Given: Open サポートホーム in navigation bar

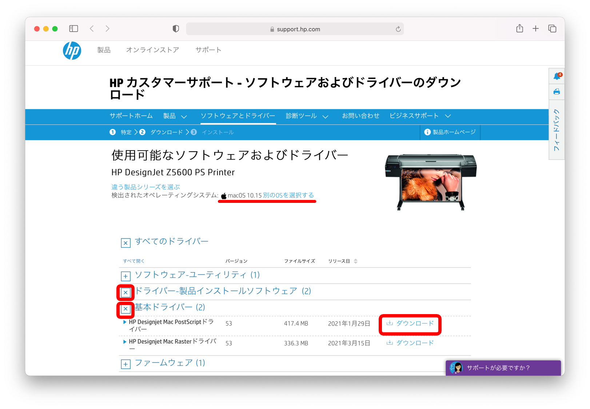Looking at the screenshot, I should (x=131, y=116).
